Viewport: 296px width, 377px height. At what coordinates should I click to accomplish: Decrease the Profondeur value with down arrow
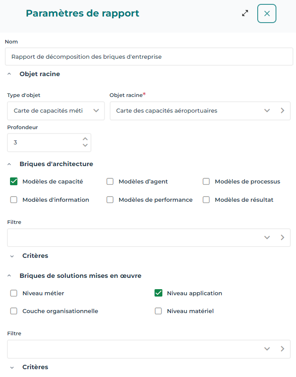(x=85, y=146)
